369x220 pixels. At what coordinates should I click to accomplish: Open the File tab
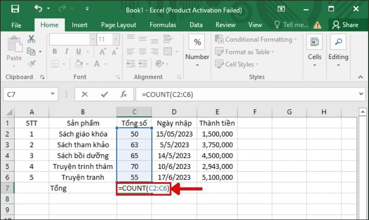pyautogui.click(x=16, y=25)
